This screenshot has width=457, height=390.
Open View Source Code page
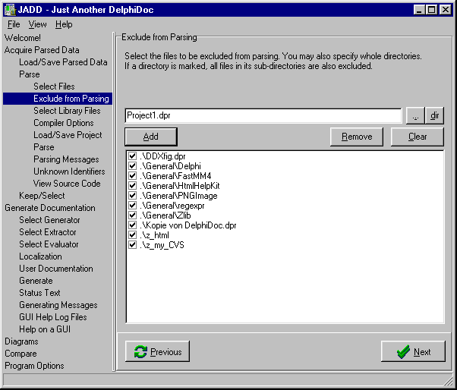tap(67, 184)
